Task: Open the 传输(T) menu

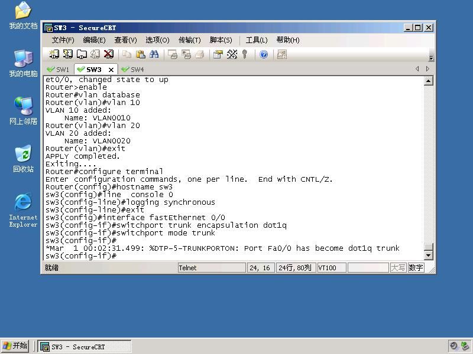Action: (189, 40)
